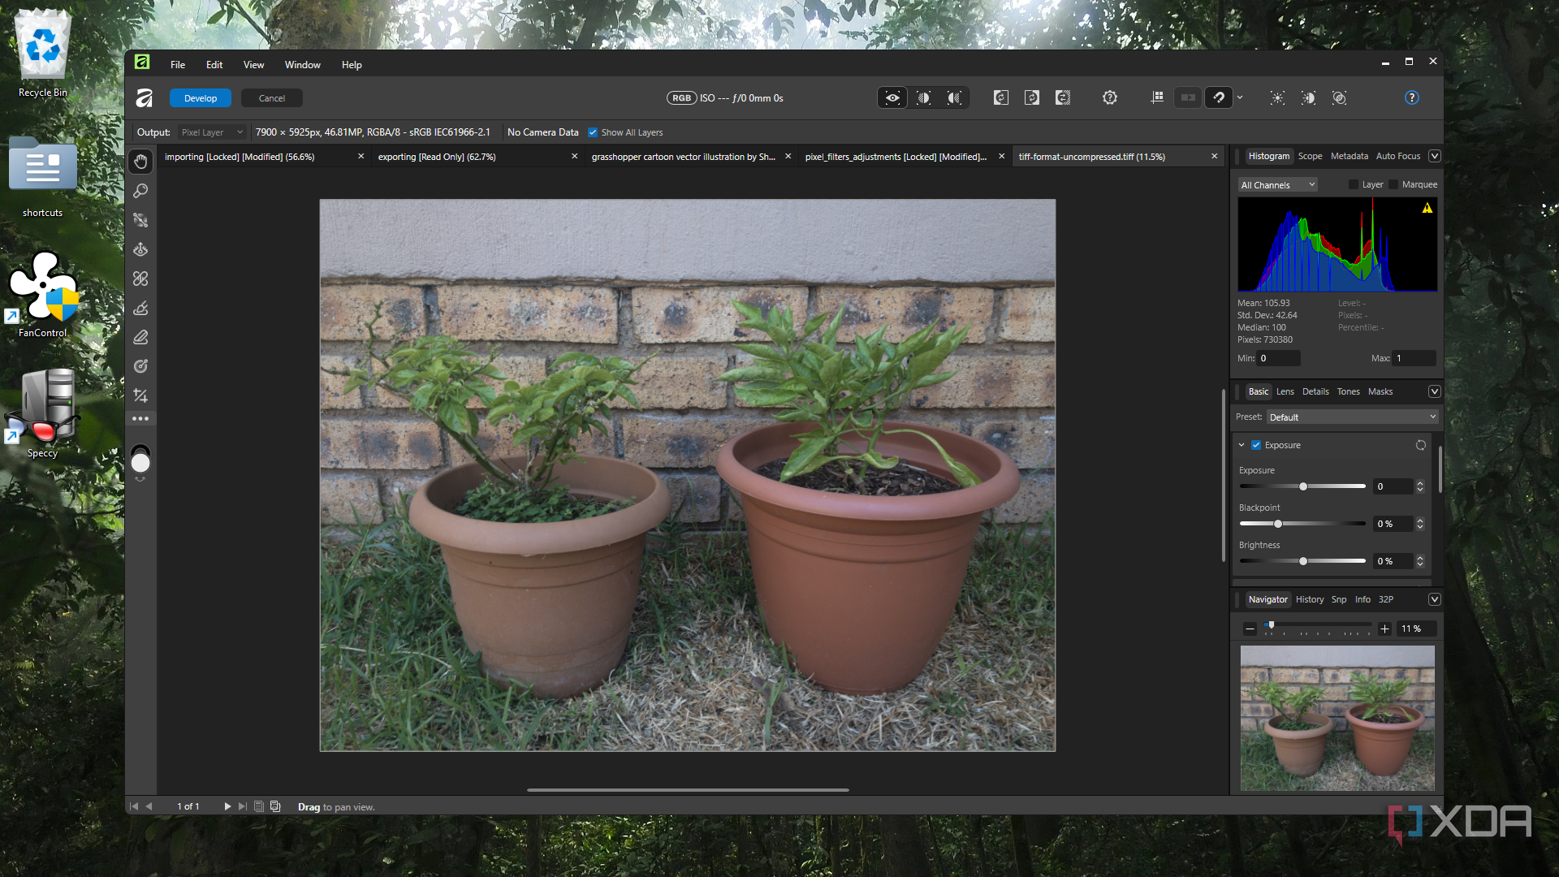Switch to the History tab
The height and width of the screenshot is (877, 1559).
[1310, 599]
